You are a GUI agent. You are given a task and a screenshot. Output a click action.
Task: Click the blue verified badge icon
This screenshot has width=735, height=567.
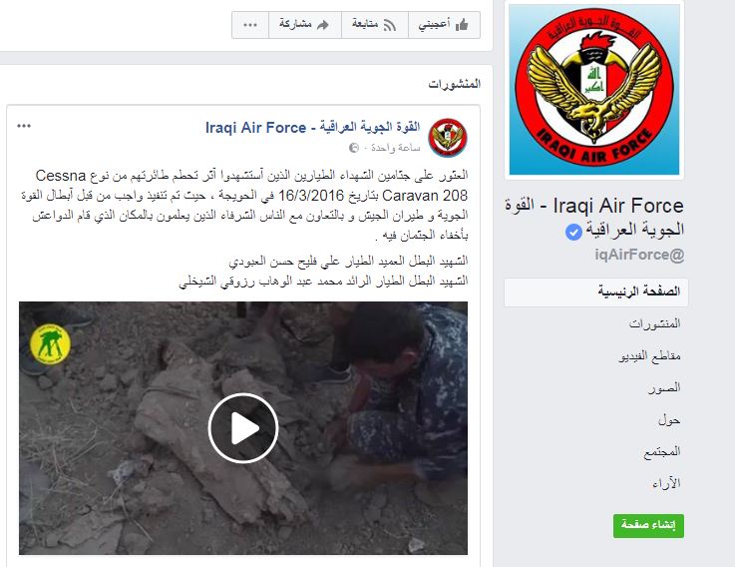tap(573, 232)
